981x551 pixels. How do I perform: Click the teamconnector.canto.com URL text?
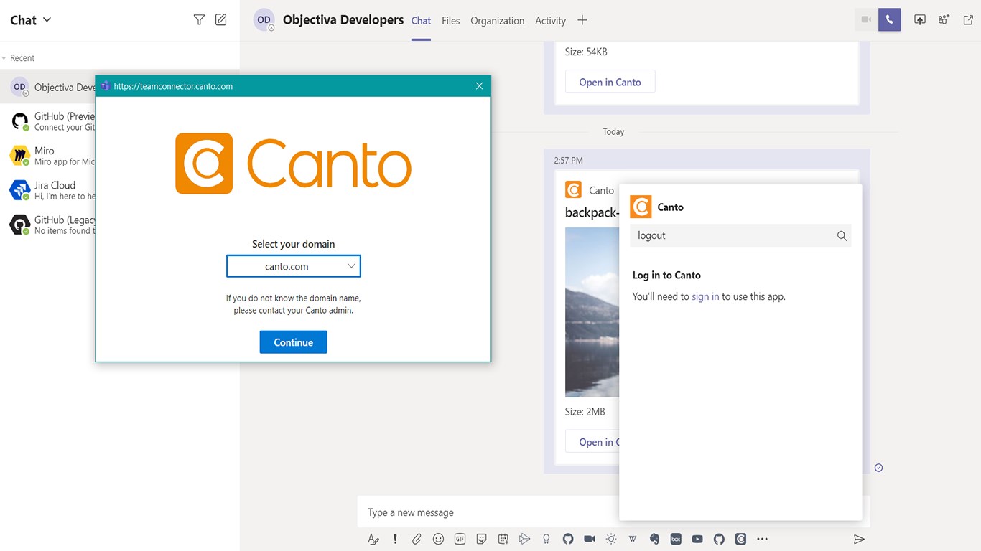tap(173, 86)
